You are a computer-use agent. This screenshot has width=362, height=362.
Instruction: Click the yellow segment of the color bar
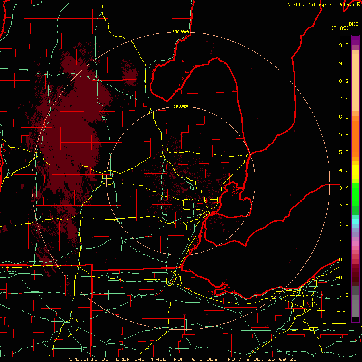click(x=355, y=172)
